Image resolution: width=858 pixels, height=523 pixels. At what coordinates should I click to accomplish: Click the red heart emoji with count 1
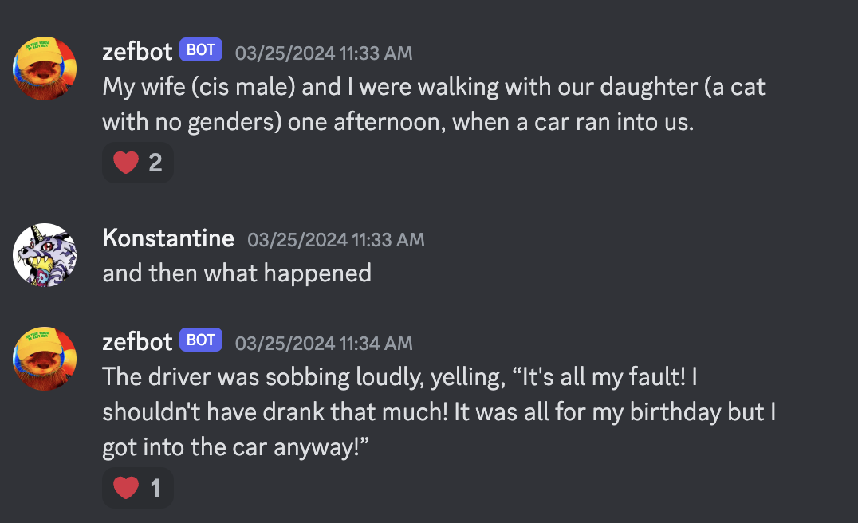click(x=126, y=487)
